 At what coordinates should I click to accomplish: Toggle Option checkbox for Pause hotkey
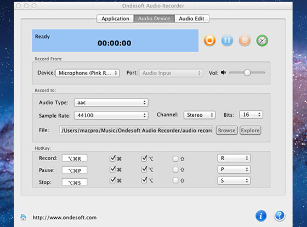click(144, 169)
